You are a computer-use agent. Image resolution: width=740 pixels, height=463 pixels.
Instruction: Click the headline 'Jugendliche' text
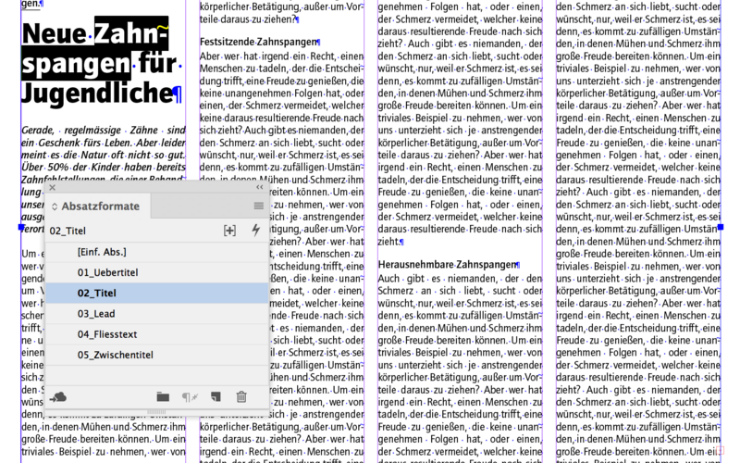(98, 94)
